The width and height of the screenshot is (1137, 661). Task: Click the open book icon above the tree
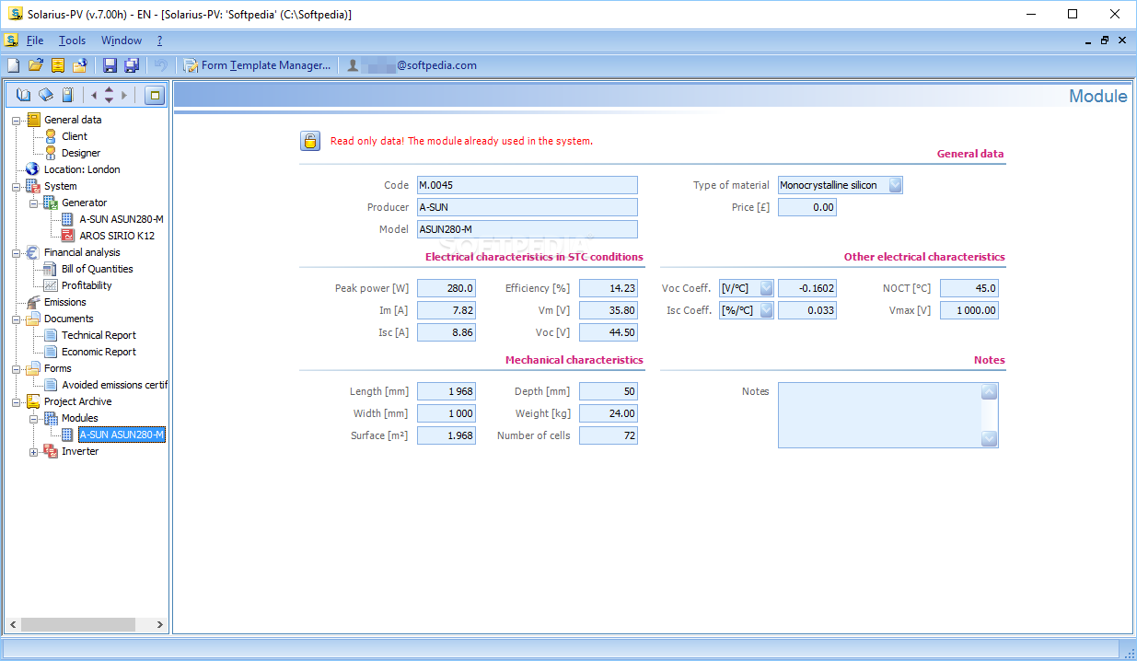(23, 94)
